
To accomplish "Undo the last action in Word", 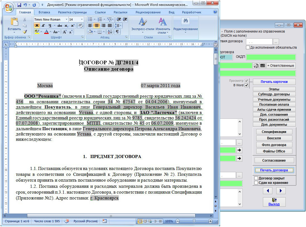I will pyautogui.click(x=25, y=5).
